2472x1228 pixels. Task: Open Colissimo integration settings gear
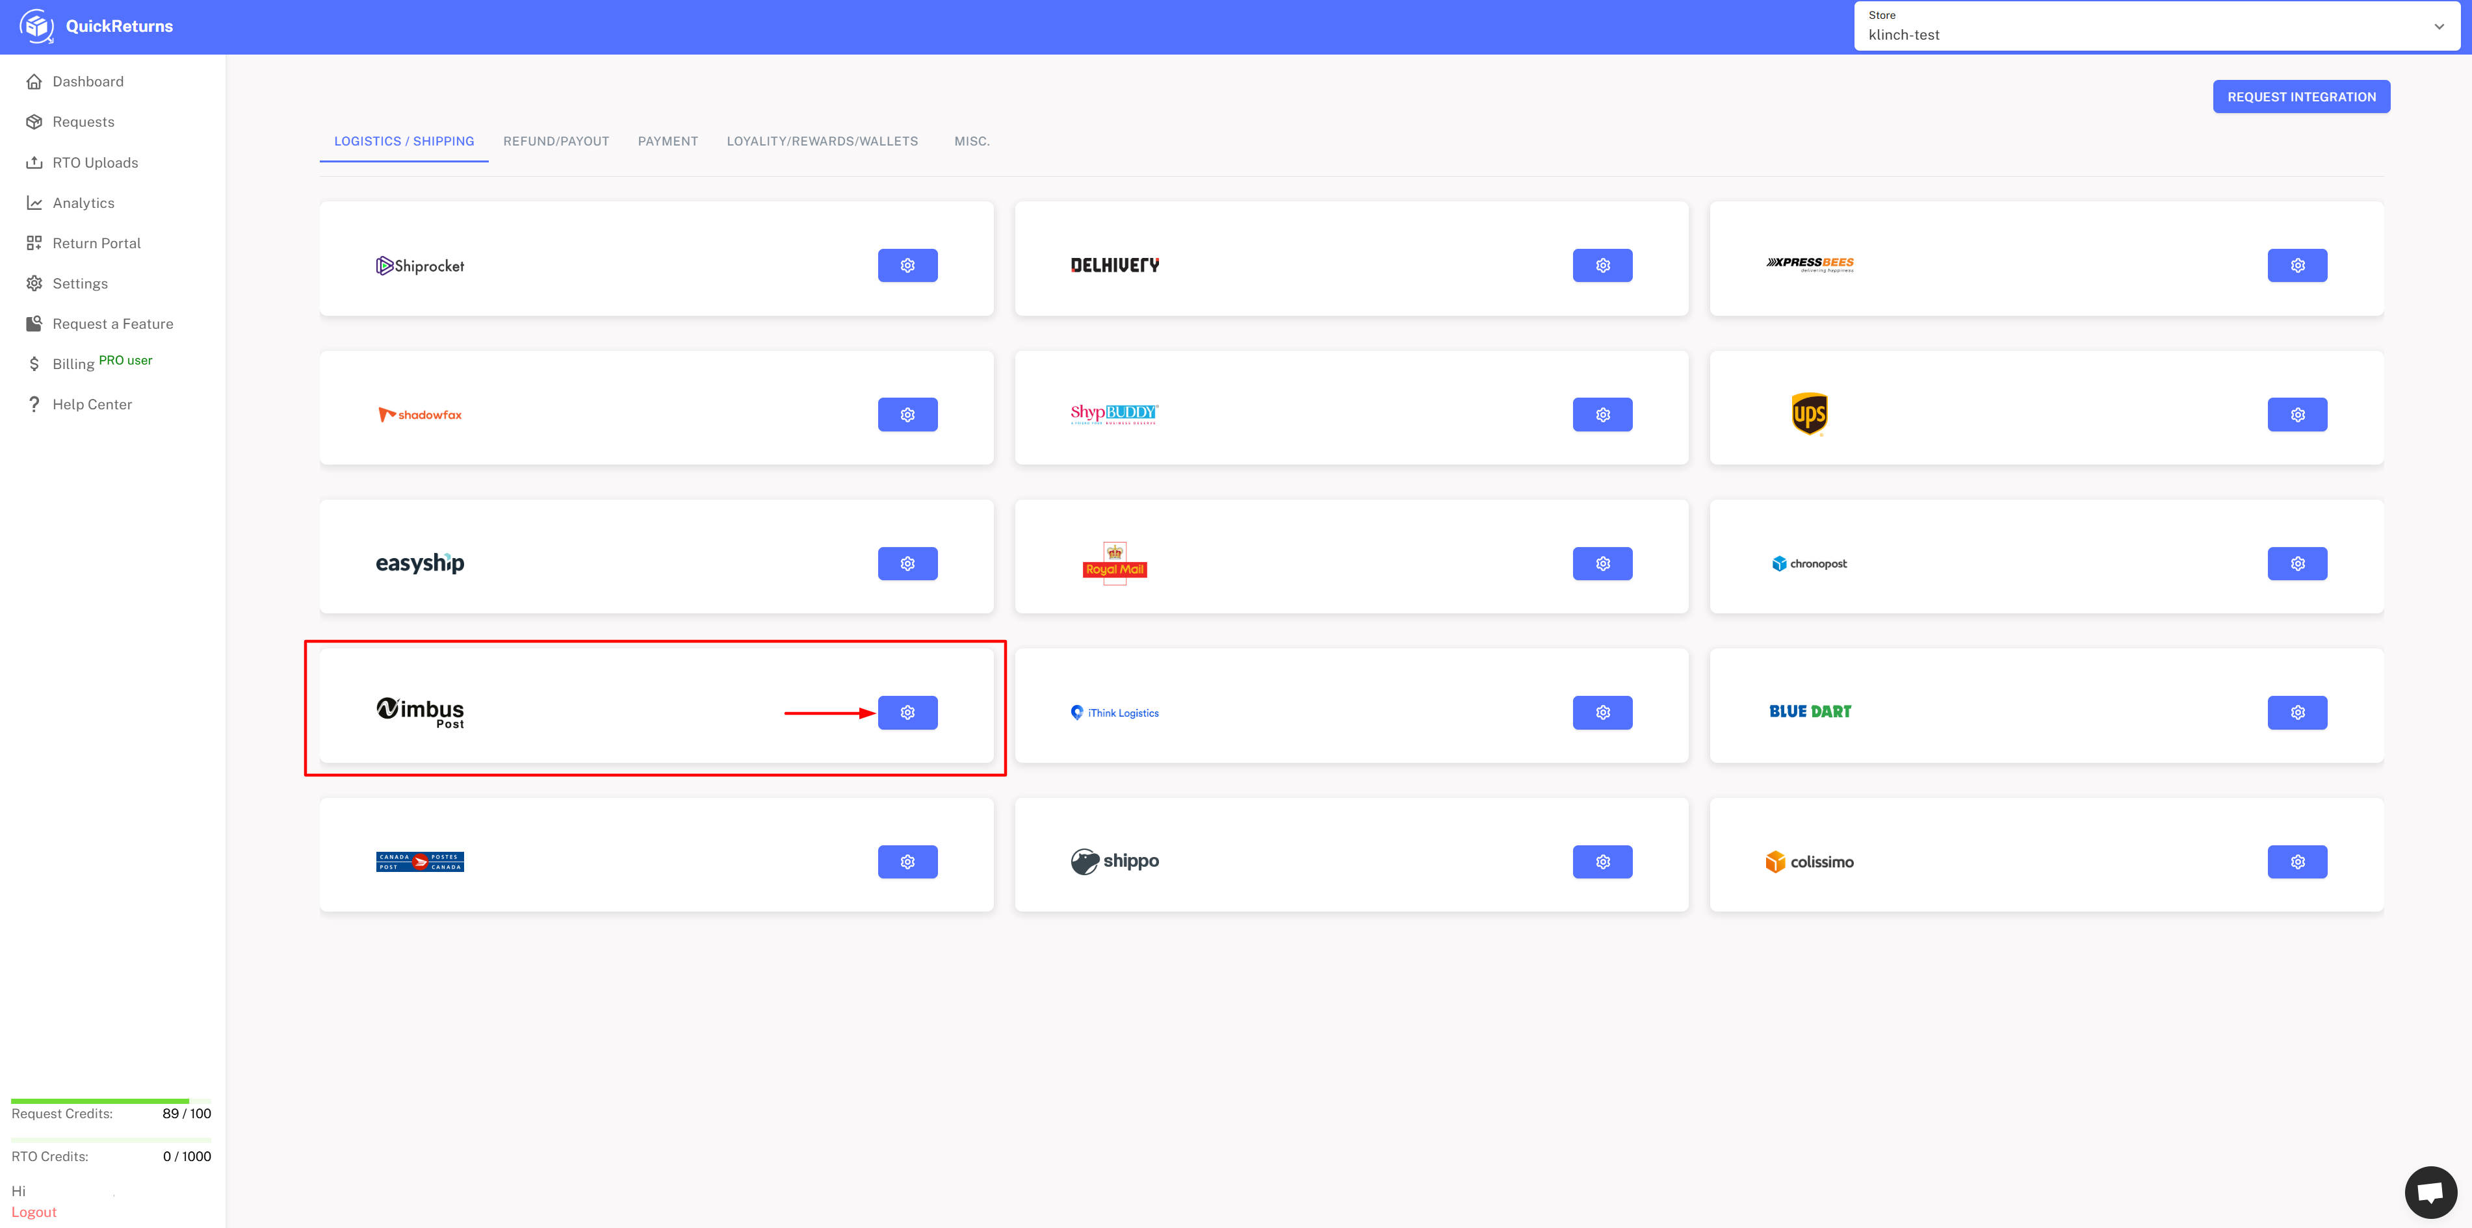tap(2296, 862)
